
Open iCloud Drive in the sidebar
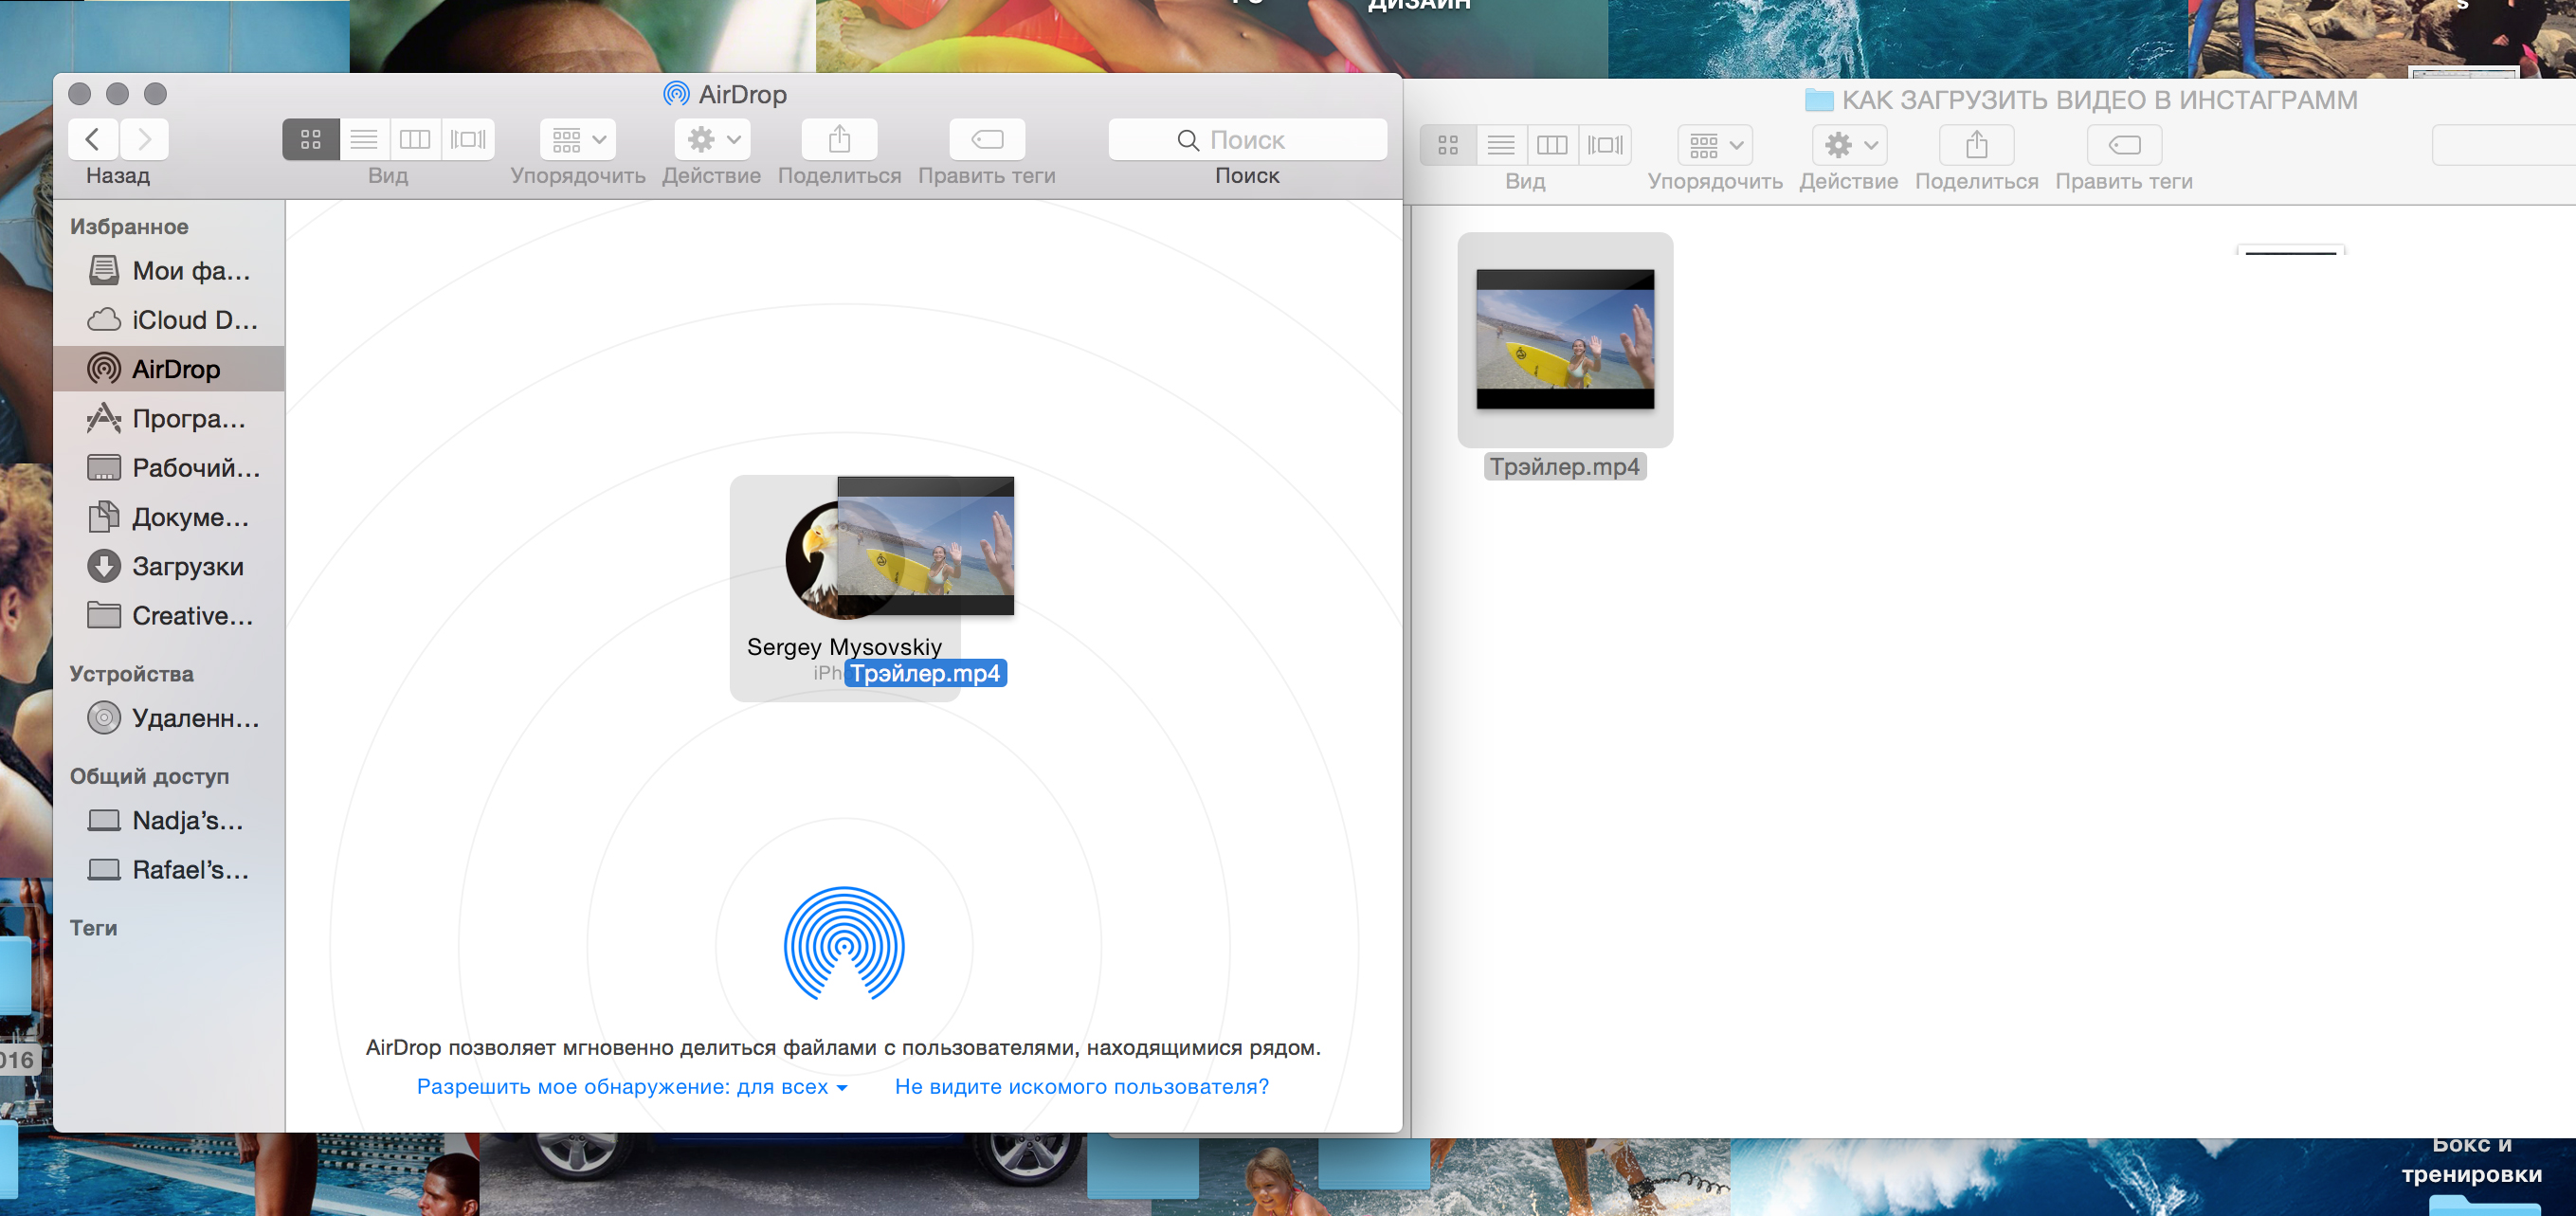click(x=170, y=320)
